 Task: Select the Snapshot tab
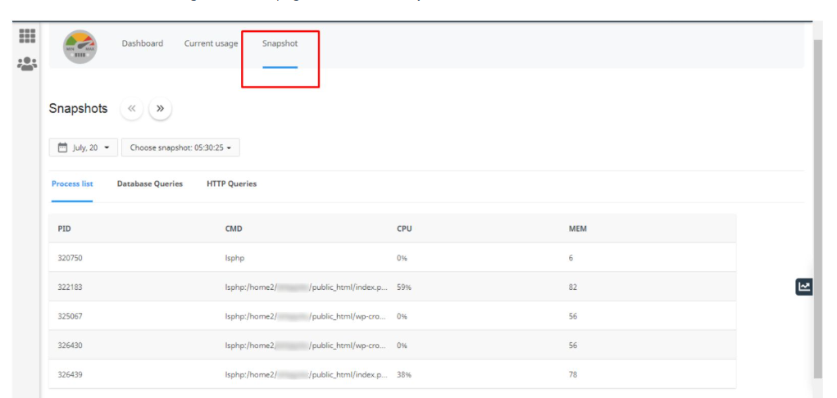pos(280,43)
